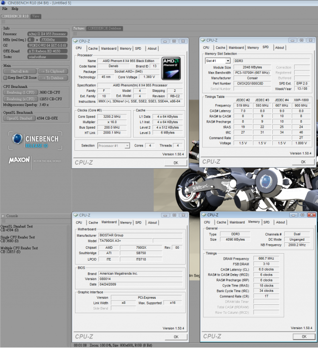Viewport: 318px width, 348px height.
Task: Switch to the View tab beside CINEBENCH R10
Action: tap(36, 16)
